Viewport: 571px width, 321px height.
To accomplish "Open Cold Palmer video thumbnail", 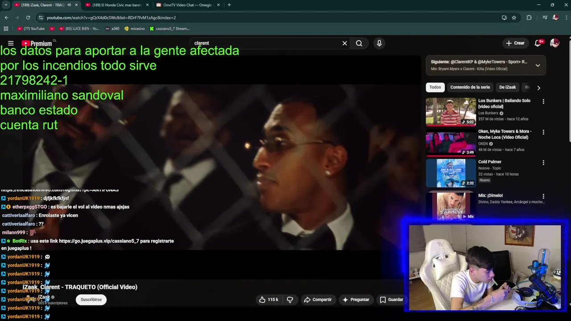I will [451, 173].
